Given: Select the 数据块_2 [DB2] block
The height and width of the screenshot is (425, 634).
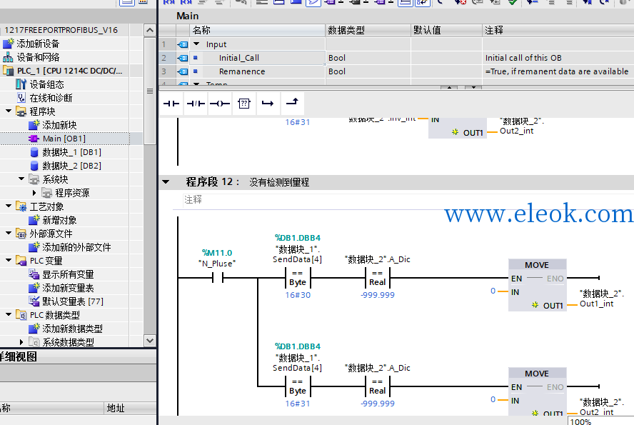Looking at the screenshot, I should click(71, 166).
